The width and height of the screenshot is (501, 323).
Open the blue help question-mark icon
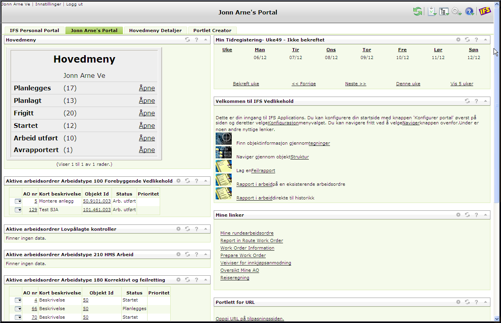(470, 12)
